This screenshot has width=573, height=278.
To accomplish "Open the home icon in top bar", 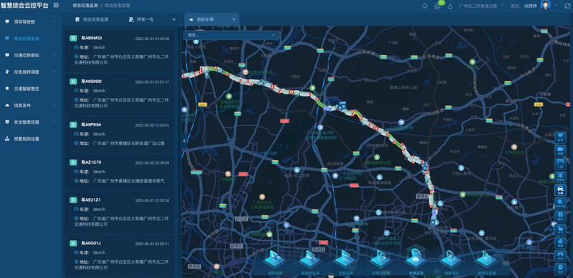I will pos(424,6).
